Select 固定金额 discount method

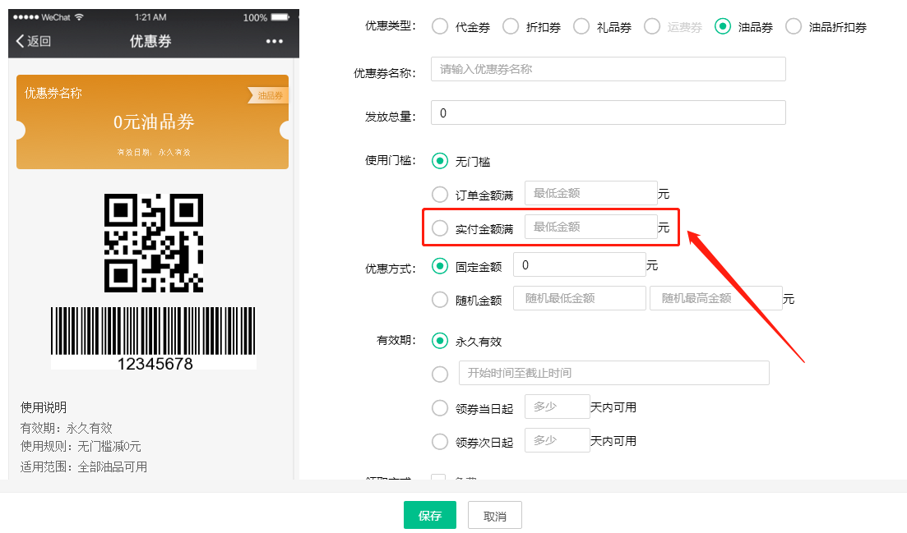tap(440, 266)
